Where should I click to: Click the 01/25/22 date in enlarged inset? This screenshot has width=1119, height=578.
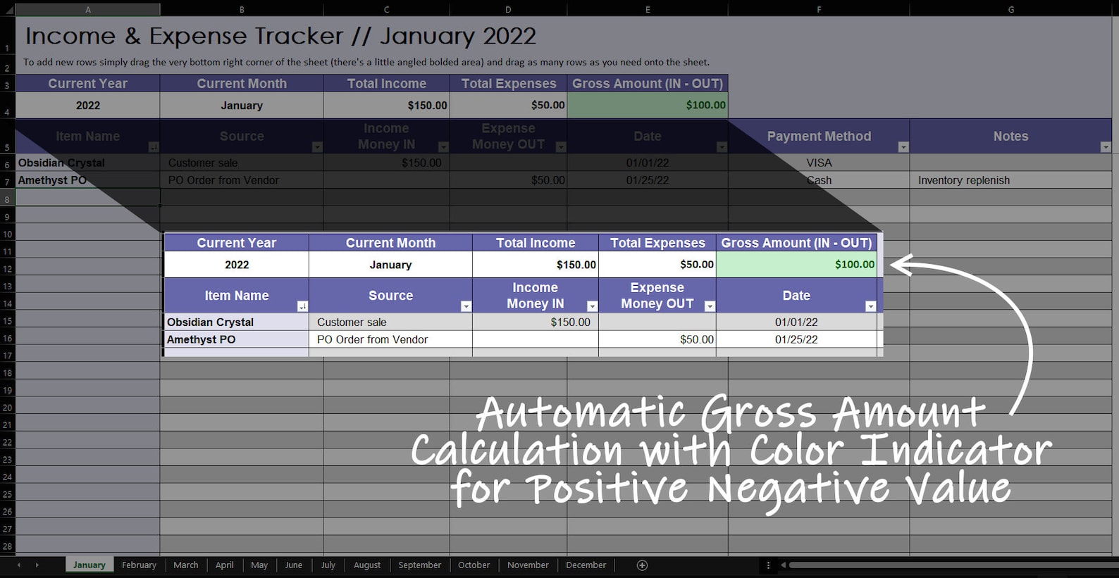coord(797,339)
